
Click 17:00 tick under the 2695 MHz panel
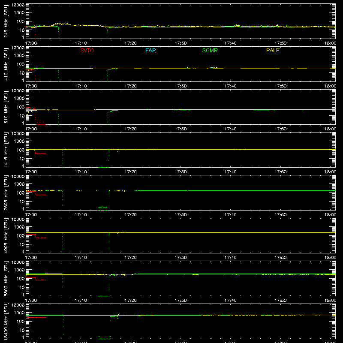(x=31, y=215)
